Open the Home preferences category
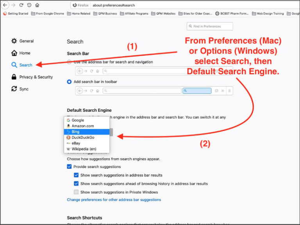300x225 pixels. 21,53
